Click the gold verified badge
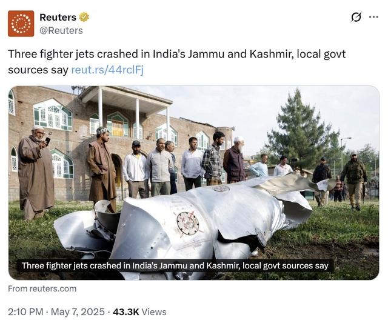The image size is (388, 326). (x=84, y=17)
